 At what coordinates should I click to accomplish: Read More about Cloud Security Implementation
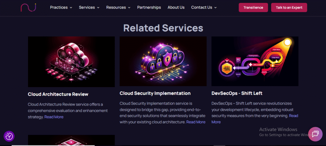[x=196, y=122]
